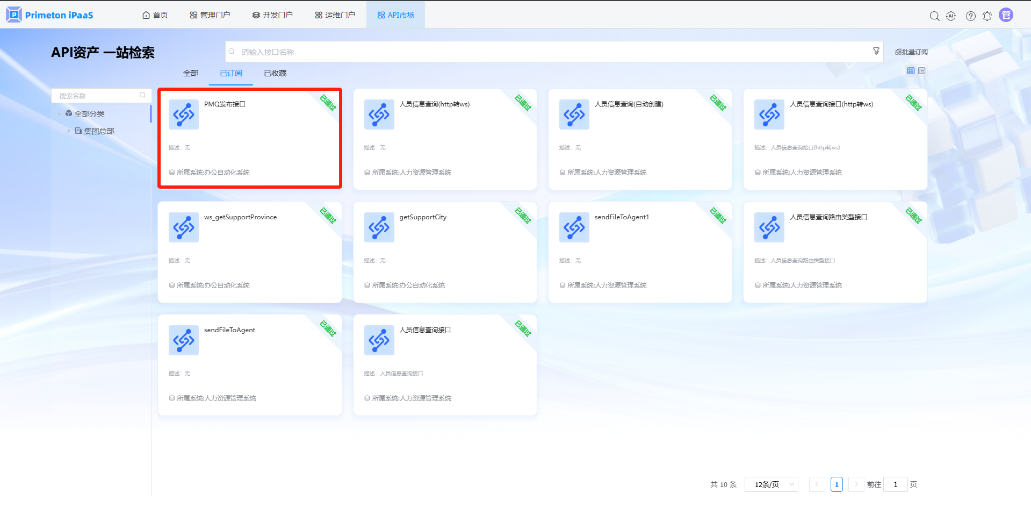Click the 批量订阅 button
The height and width of the screenshot is (508, 1031).
pyautogui.click(x=911, y=52)
